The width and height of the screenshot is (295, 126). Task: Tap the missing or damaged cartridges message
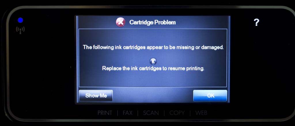[153, 47]
